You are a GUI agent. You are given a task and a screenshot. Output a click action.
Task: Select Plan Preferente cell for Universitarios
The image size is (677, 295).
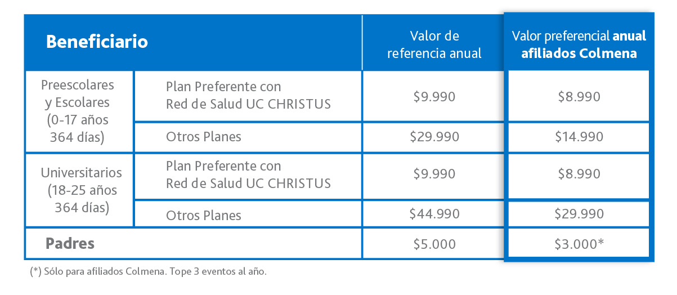pyautogui.click(x=248, y=175)
